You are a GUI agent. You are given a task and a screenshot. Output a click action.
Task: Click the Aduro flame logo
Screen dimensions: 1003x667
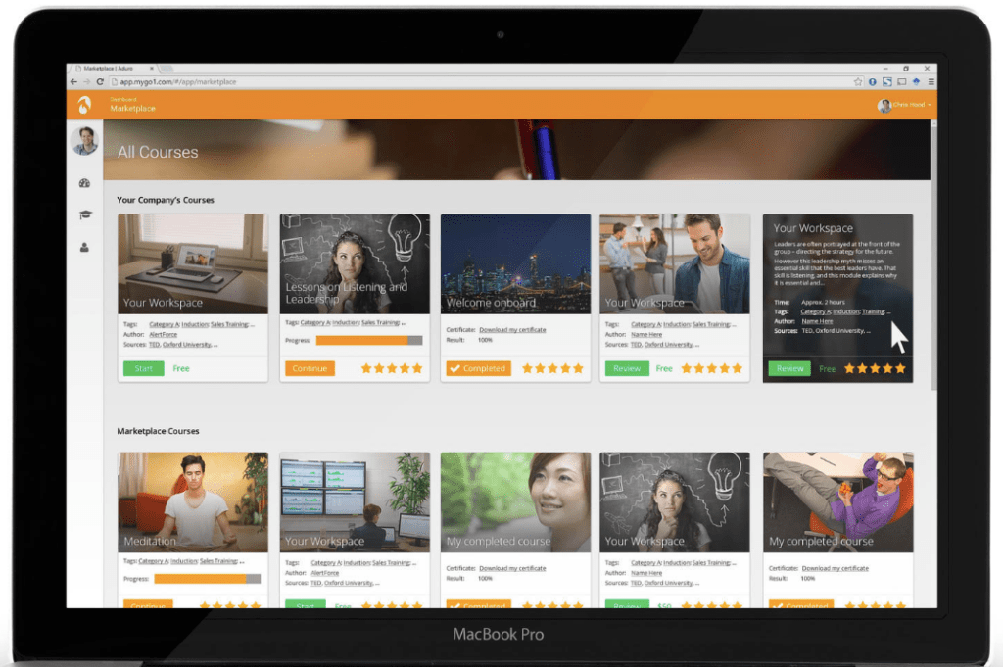click(84, 104)
